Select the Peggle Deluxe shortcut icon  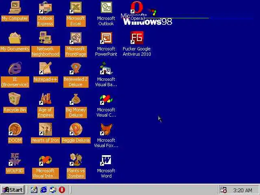click(76, 129)
